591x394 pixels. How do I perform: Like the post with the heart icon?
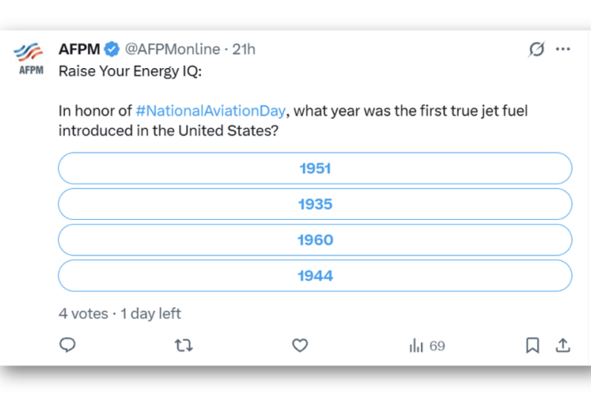pos(300,346)
